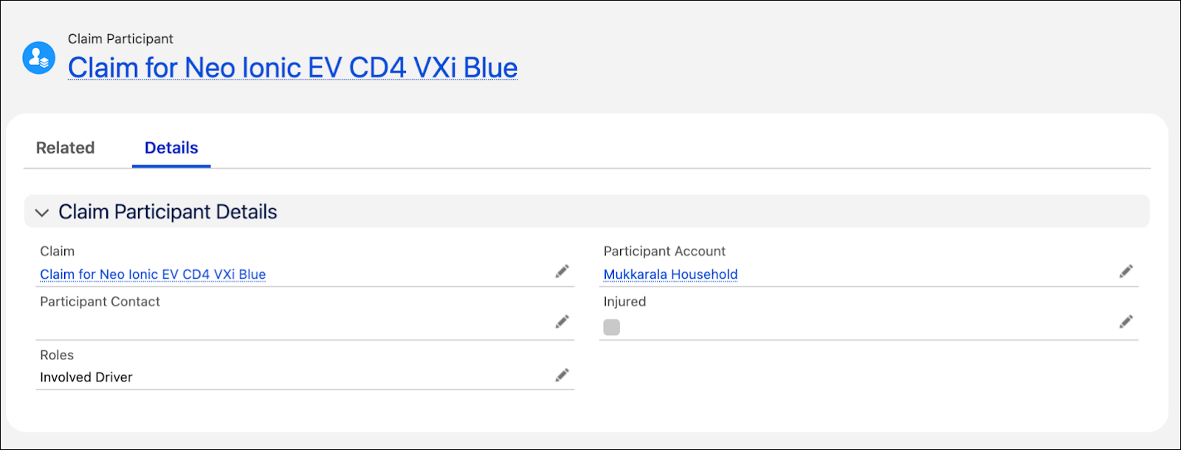Click the Claim Participant Details header text
The image size is (1181, 450).
click(168, 212)
